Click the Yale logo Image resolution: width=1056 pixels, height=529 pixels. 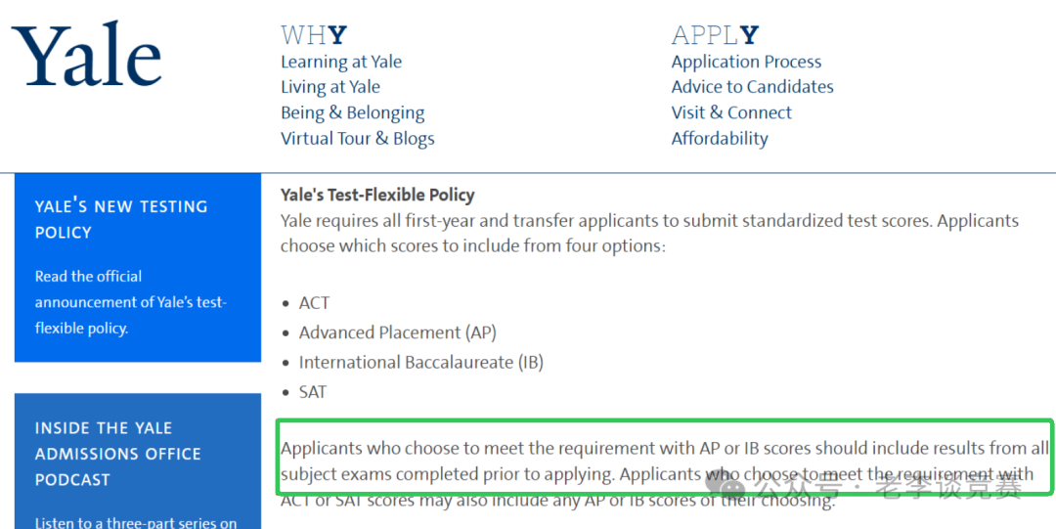coord(86,56)
